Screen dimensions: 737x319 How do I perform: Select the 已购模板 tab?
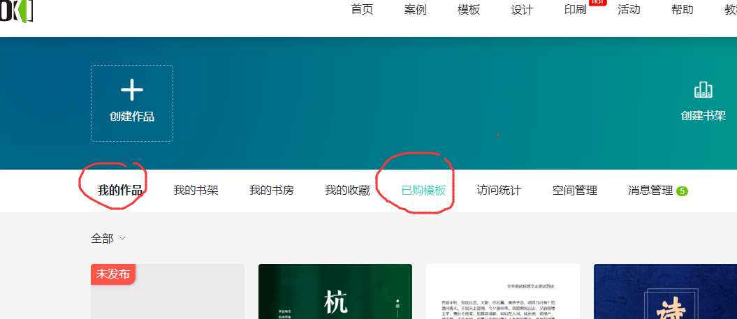click(423, 190)
